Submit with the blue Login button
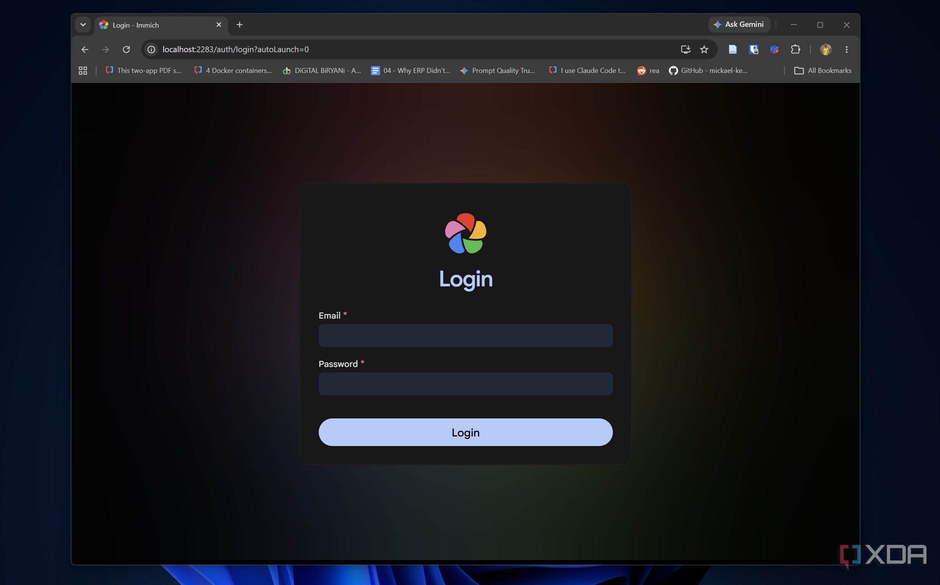Image resolution: width=940 pixels, height=585 pixels. click(465, 432)
